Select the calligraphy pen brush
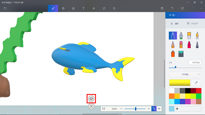 pyautogui.click(x=181, y=36)
